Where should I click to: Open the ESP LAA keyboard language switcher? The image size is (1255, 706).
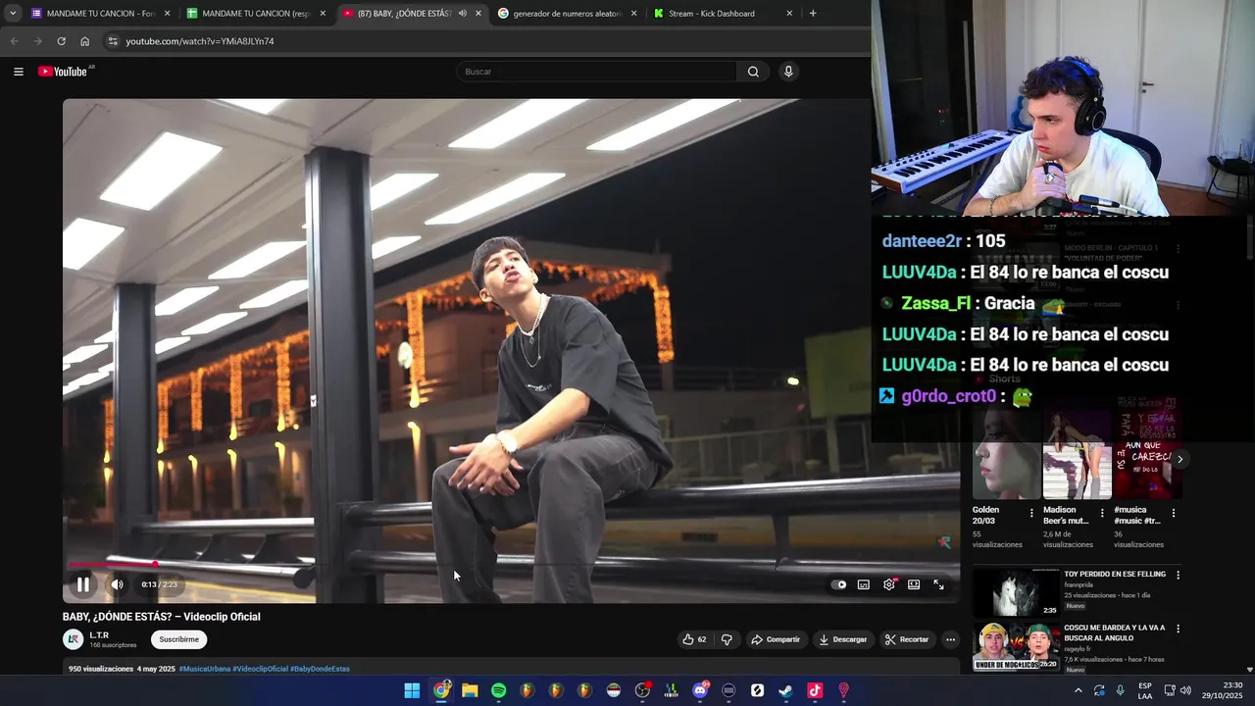tap(1145, 690)
